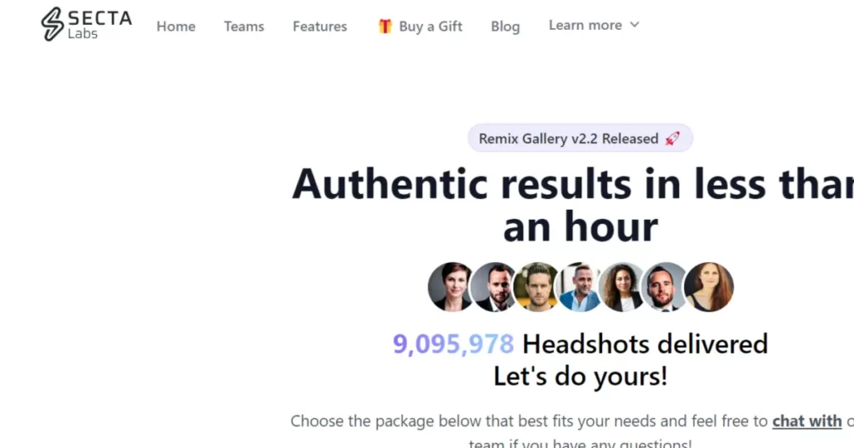Click the Secta Labs logo
This screenshot has height=448, width=854.
coord(87,24)
